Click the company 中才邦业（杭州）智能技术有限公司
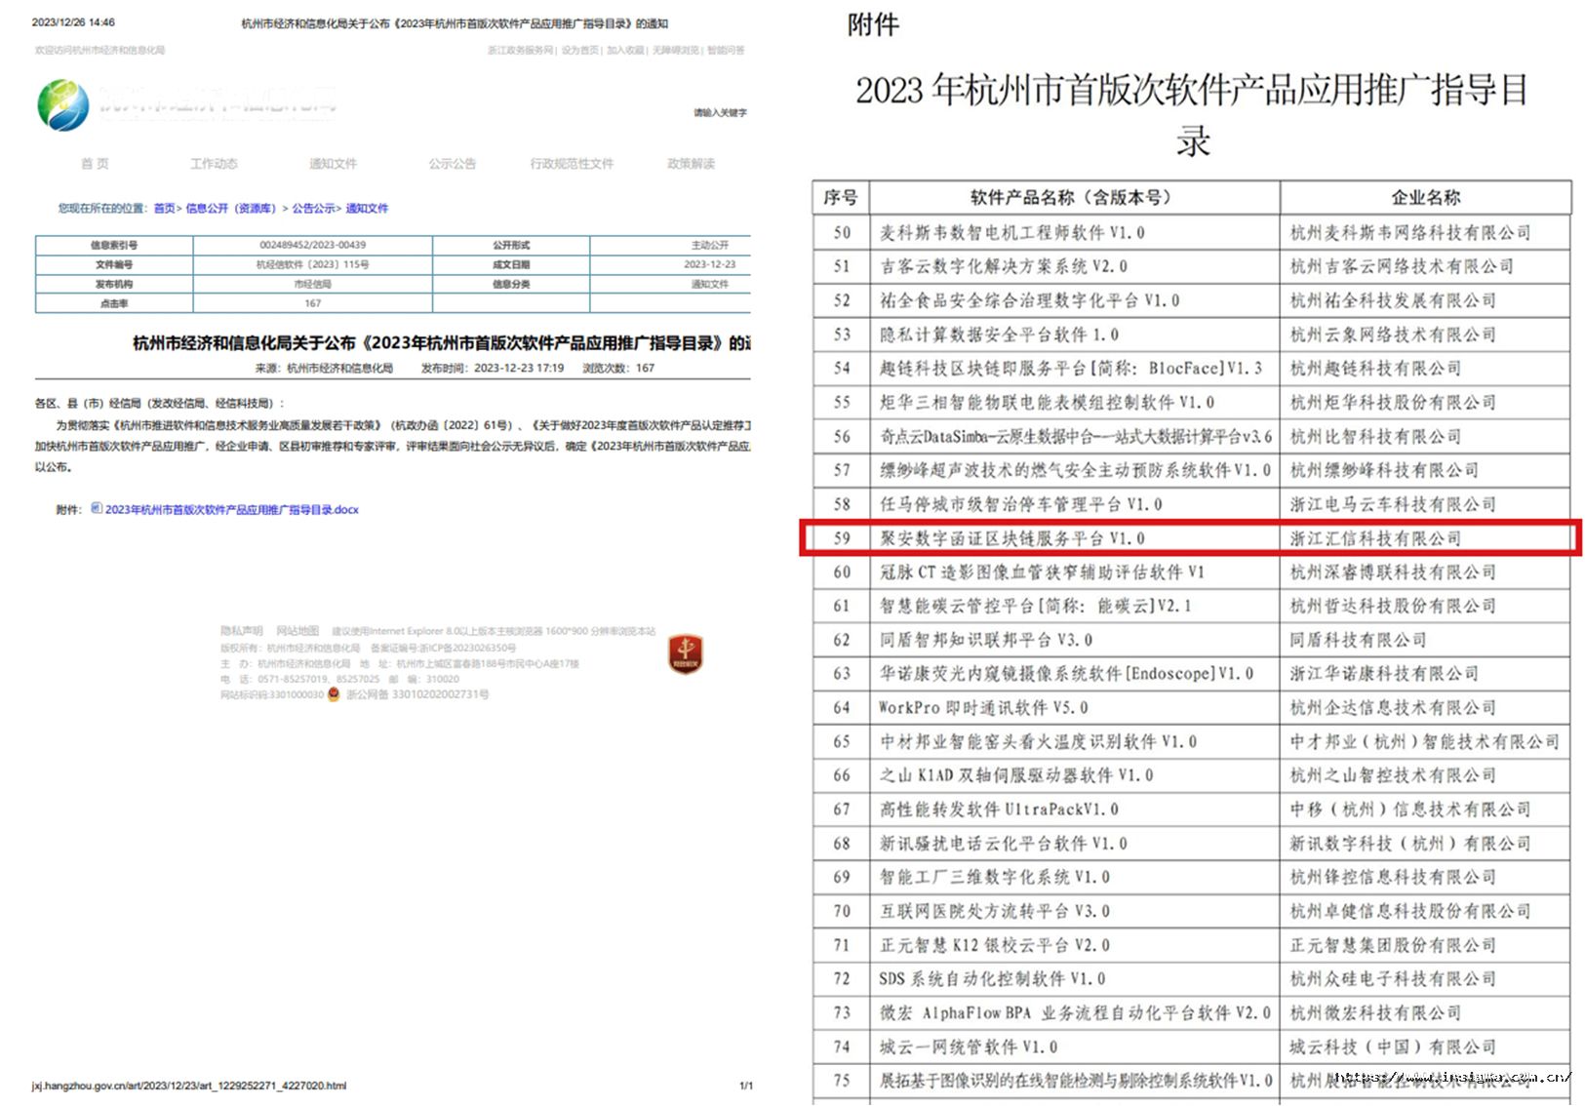This screenshot has width=1585, height=1106. pyautogui.click(x=1424, y=741)
